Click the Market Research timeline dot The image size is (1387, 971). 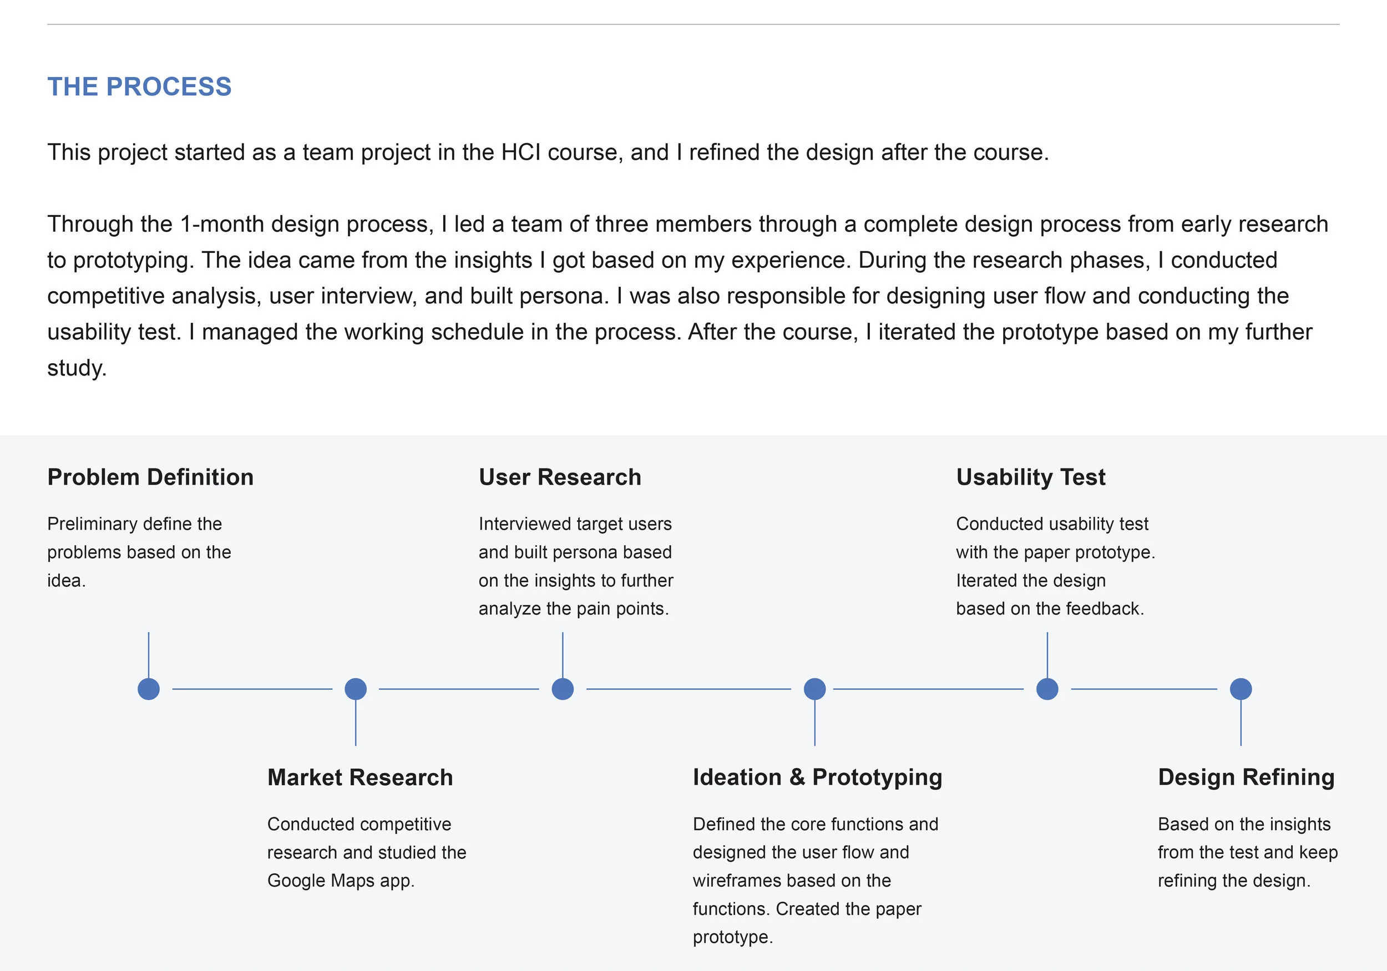click(x=356, y=689)
